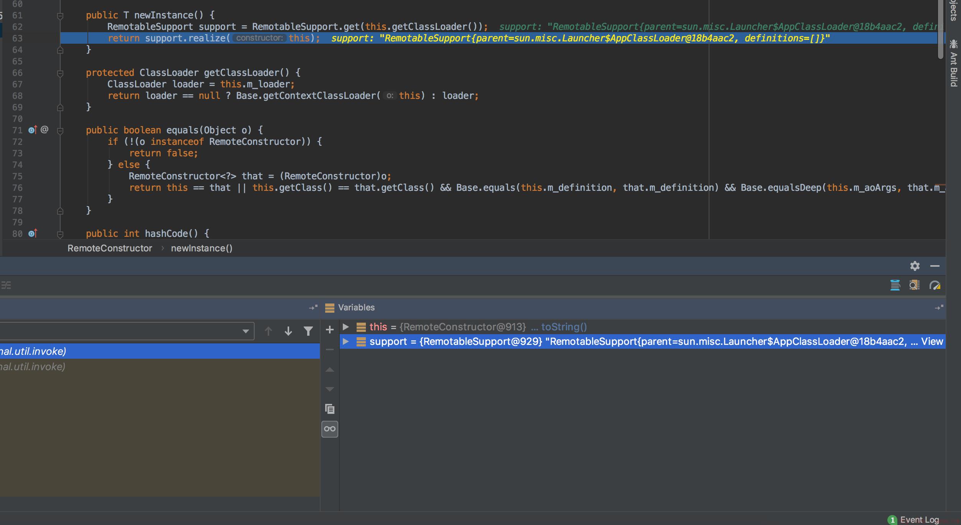Click line number 63 in gutter
961x525 pixels.
coord(18,38)
